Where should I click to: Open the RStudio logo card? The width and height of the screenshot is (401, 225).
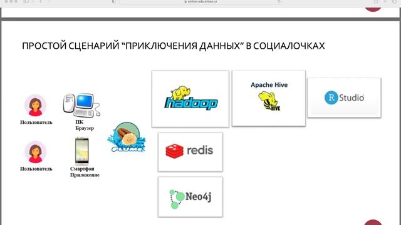[x=344, y=97]
